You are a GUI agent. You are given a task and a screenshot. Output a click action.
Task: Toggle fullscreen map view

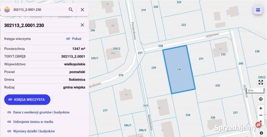coord(261,82)
